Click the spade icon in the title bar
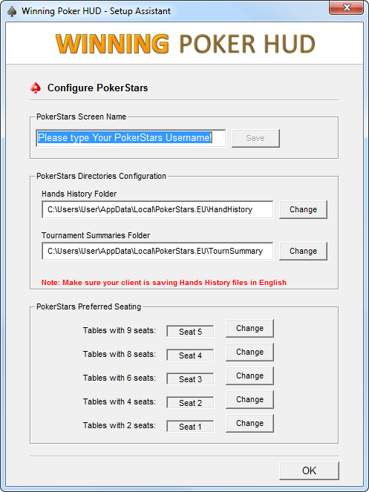The width and height of the screenshot is (369, 492). [x=12, y=11]
